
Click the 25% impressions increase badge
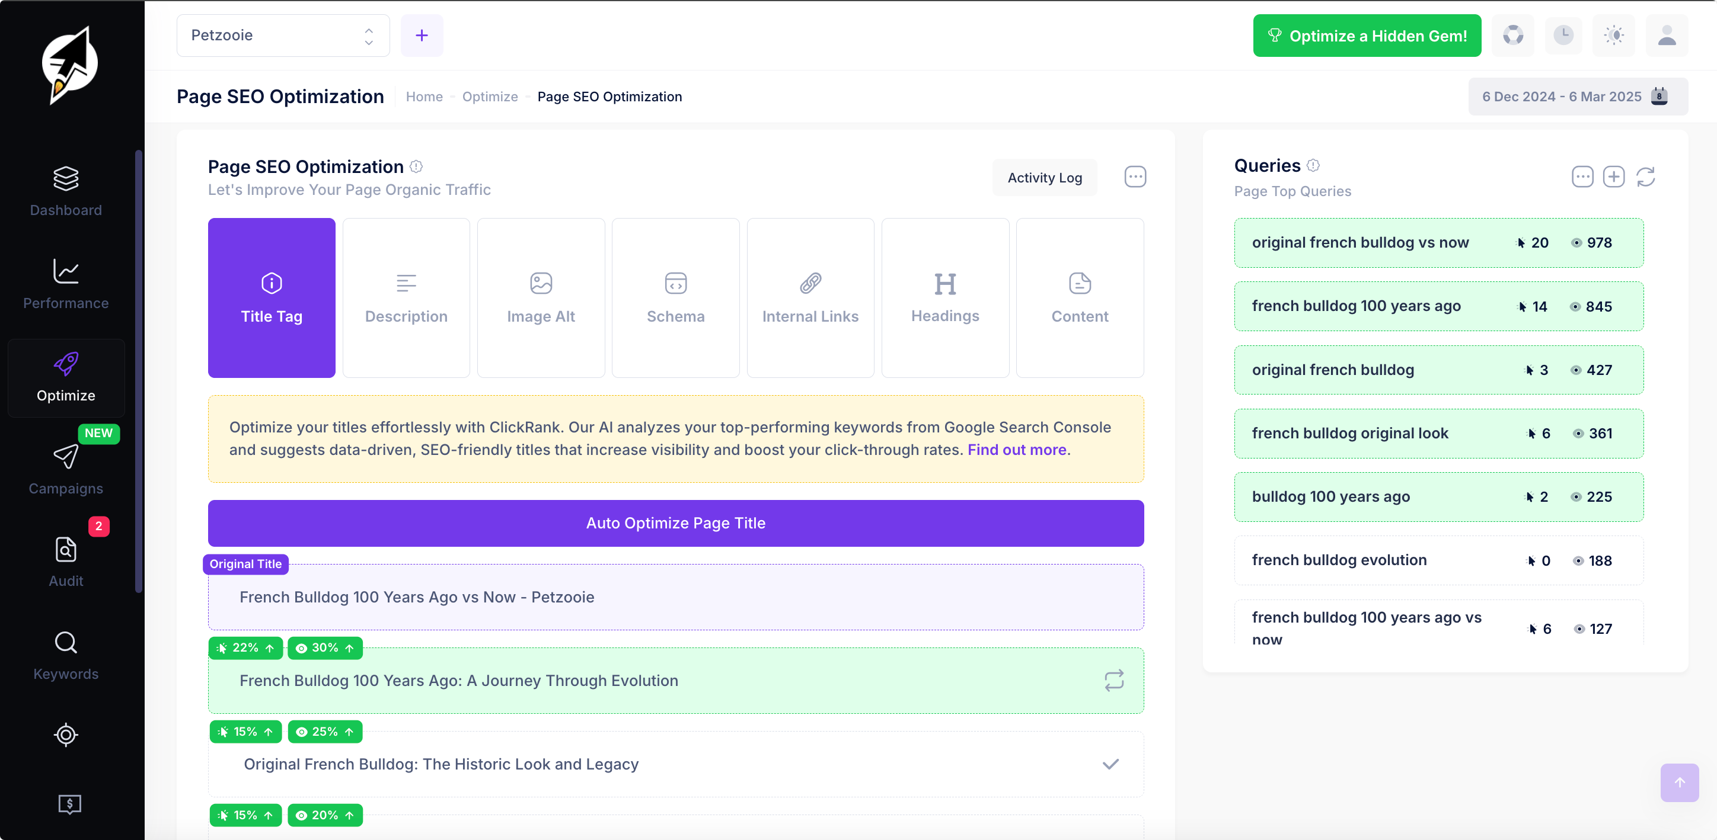click(324, 732)
